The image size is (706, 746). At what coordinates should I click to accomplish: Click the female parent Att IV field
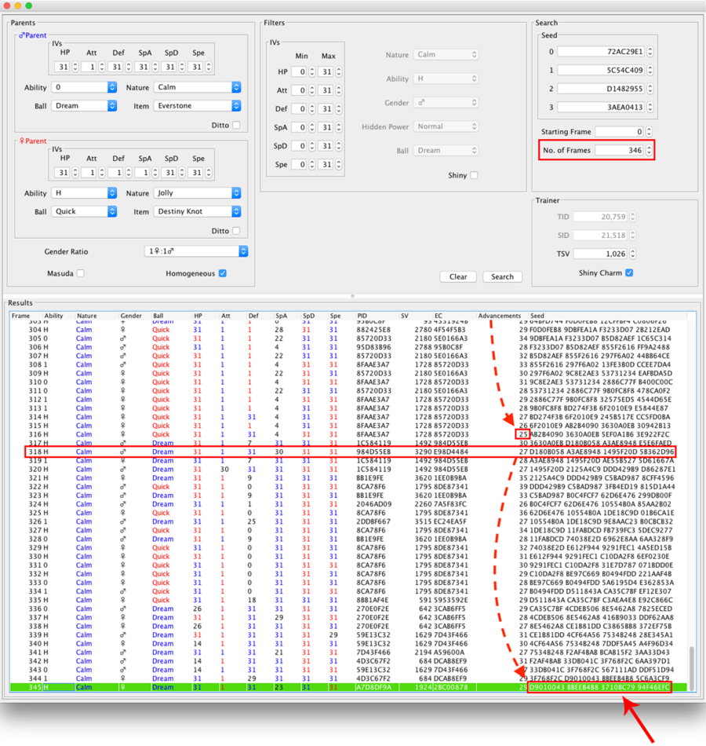89,173
